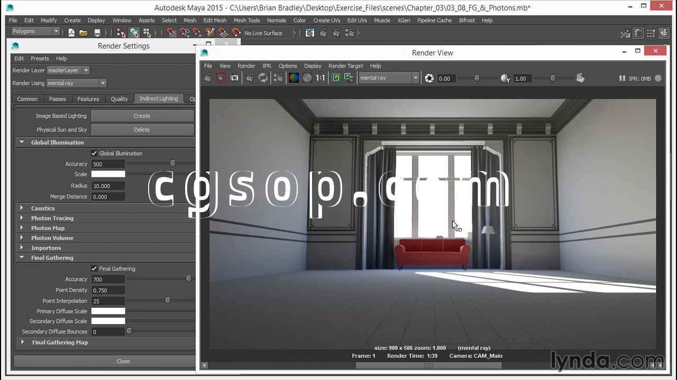Click Remove Image icon in Render View
The image size is (677, 380).
click(349, 78)
